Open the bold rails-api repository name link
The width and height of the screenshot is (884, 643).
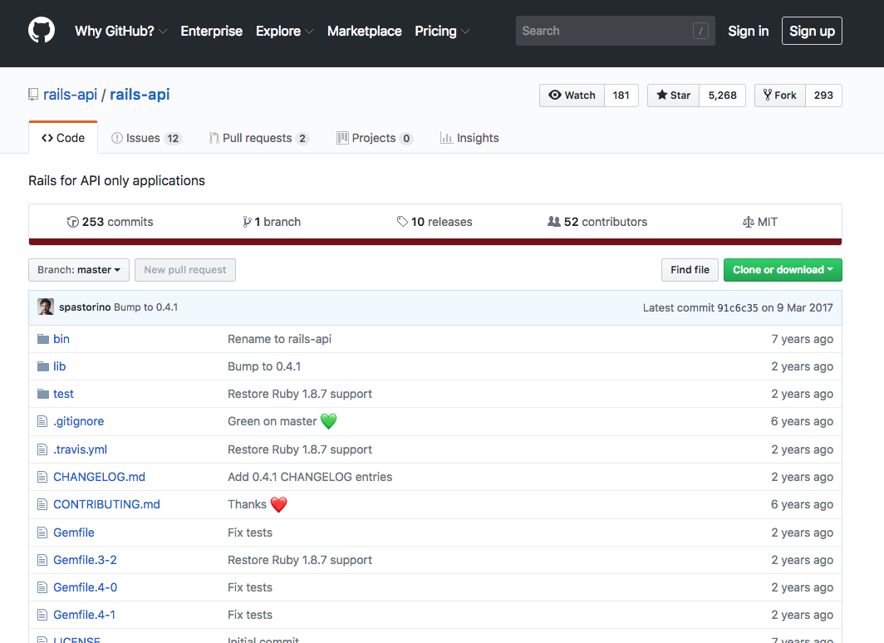point(140,95)
